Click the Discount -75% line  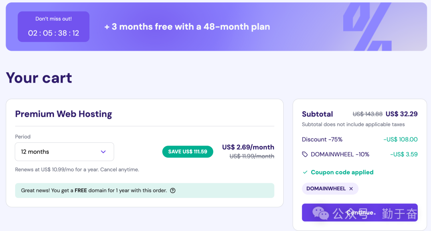(322, 140)
